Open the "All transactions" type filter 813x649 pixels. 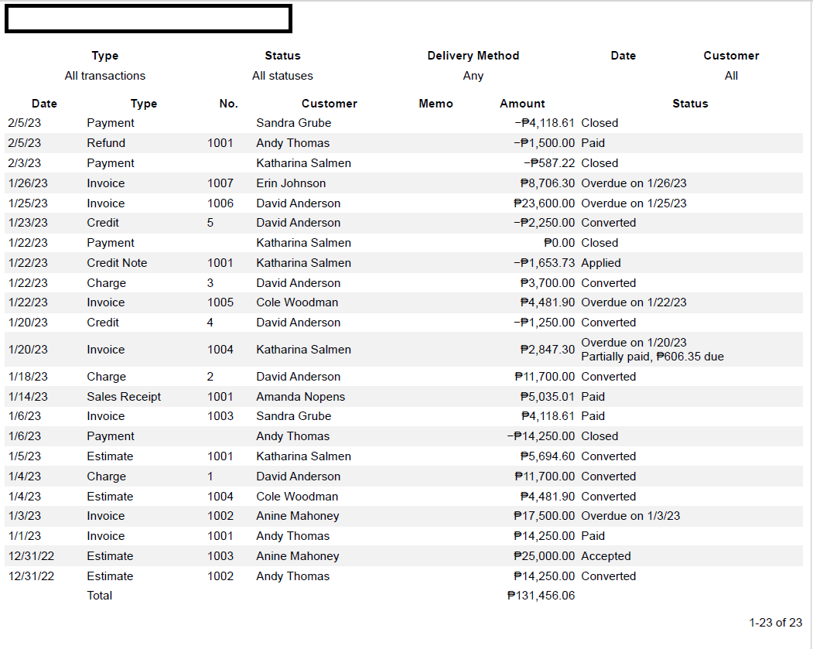[x=105, y=76]
